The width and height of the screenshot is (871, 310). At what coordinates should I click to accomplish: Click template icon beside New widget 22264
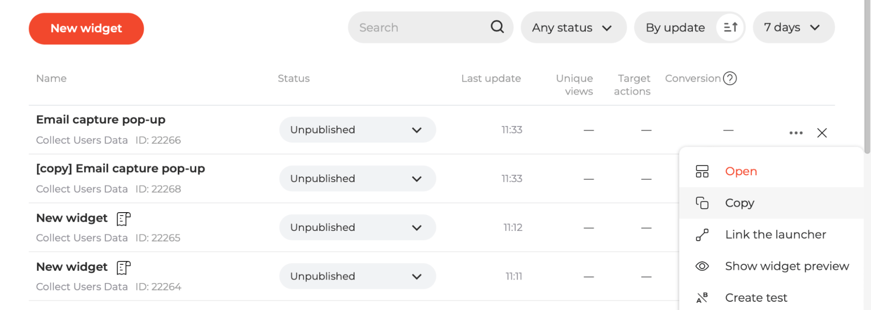(x=124, y=267)
